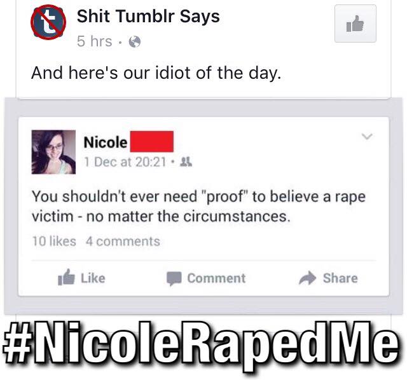Click Nicole's profile picture thumbnail

click(53, 152)
